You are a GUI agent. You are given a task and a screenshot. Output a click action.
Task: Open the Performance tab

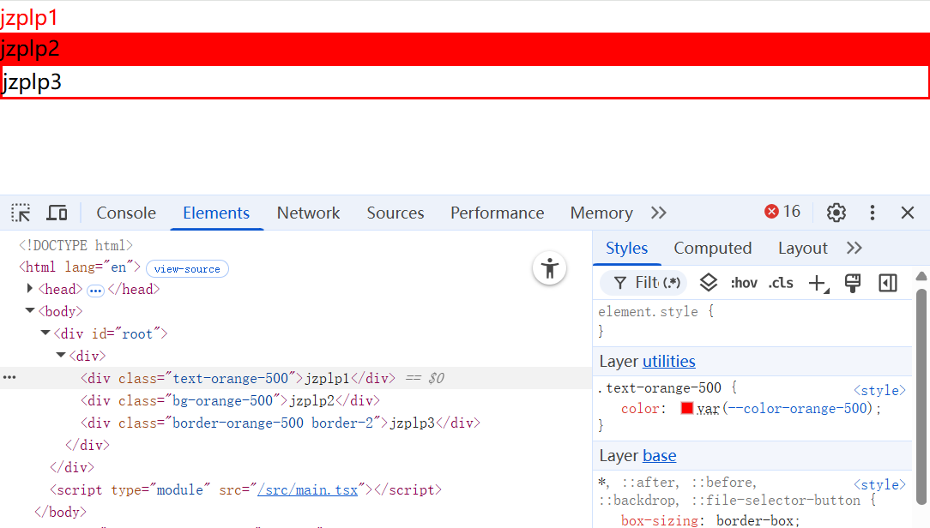[x=497, y=213]
